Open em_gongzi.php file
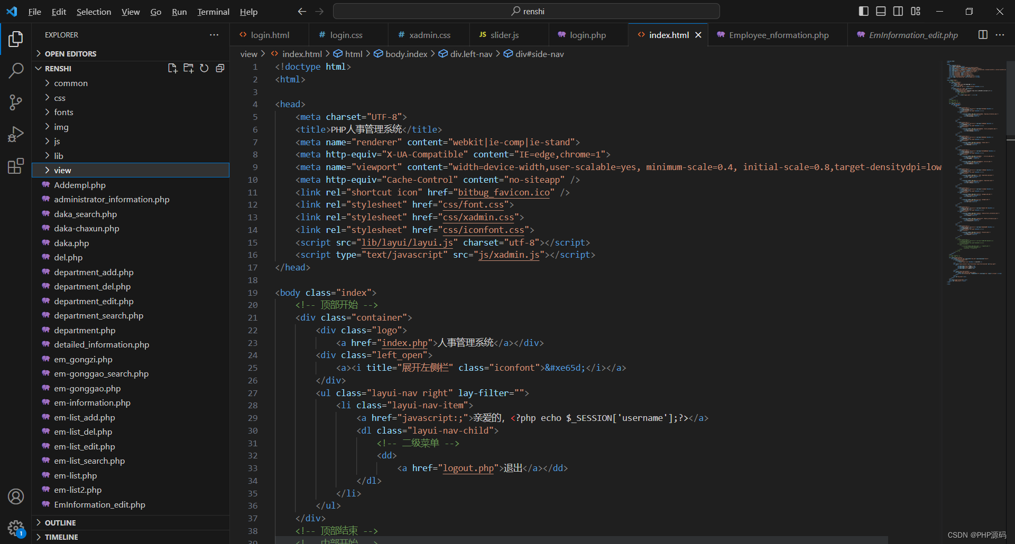This screenshot has width=1015, height=544. tap(131, 359)
